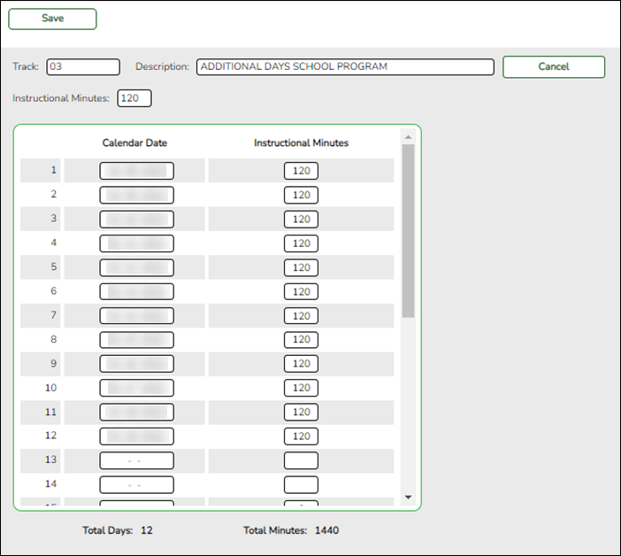Click the Description label

tap(162, 66)
